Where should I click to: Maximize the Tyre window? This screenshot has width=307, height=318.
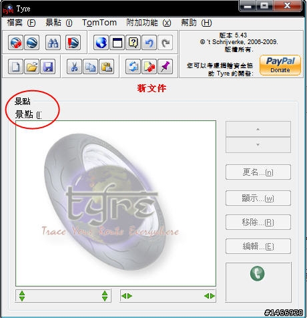[264, 5]
